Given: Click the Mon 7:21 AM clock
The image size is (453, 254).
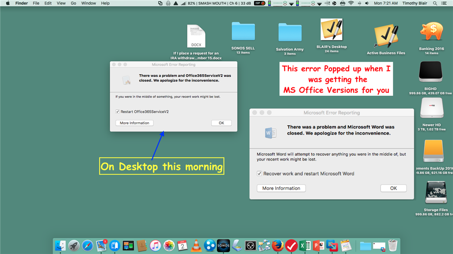Looking at the screenshot, I should click(386, 3).
